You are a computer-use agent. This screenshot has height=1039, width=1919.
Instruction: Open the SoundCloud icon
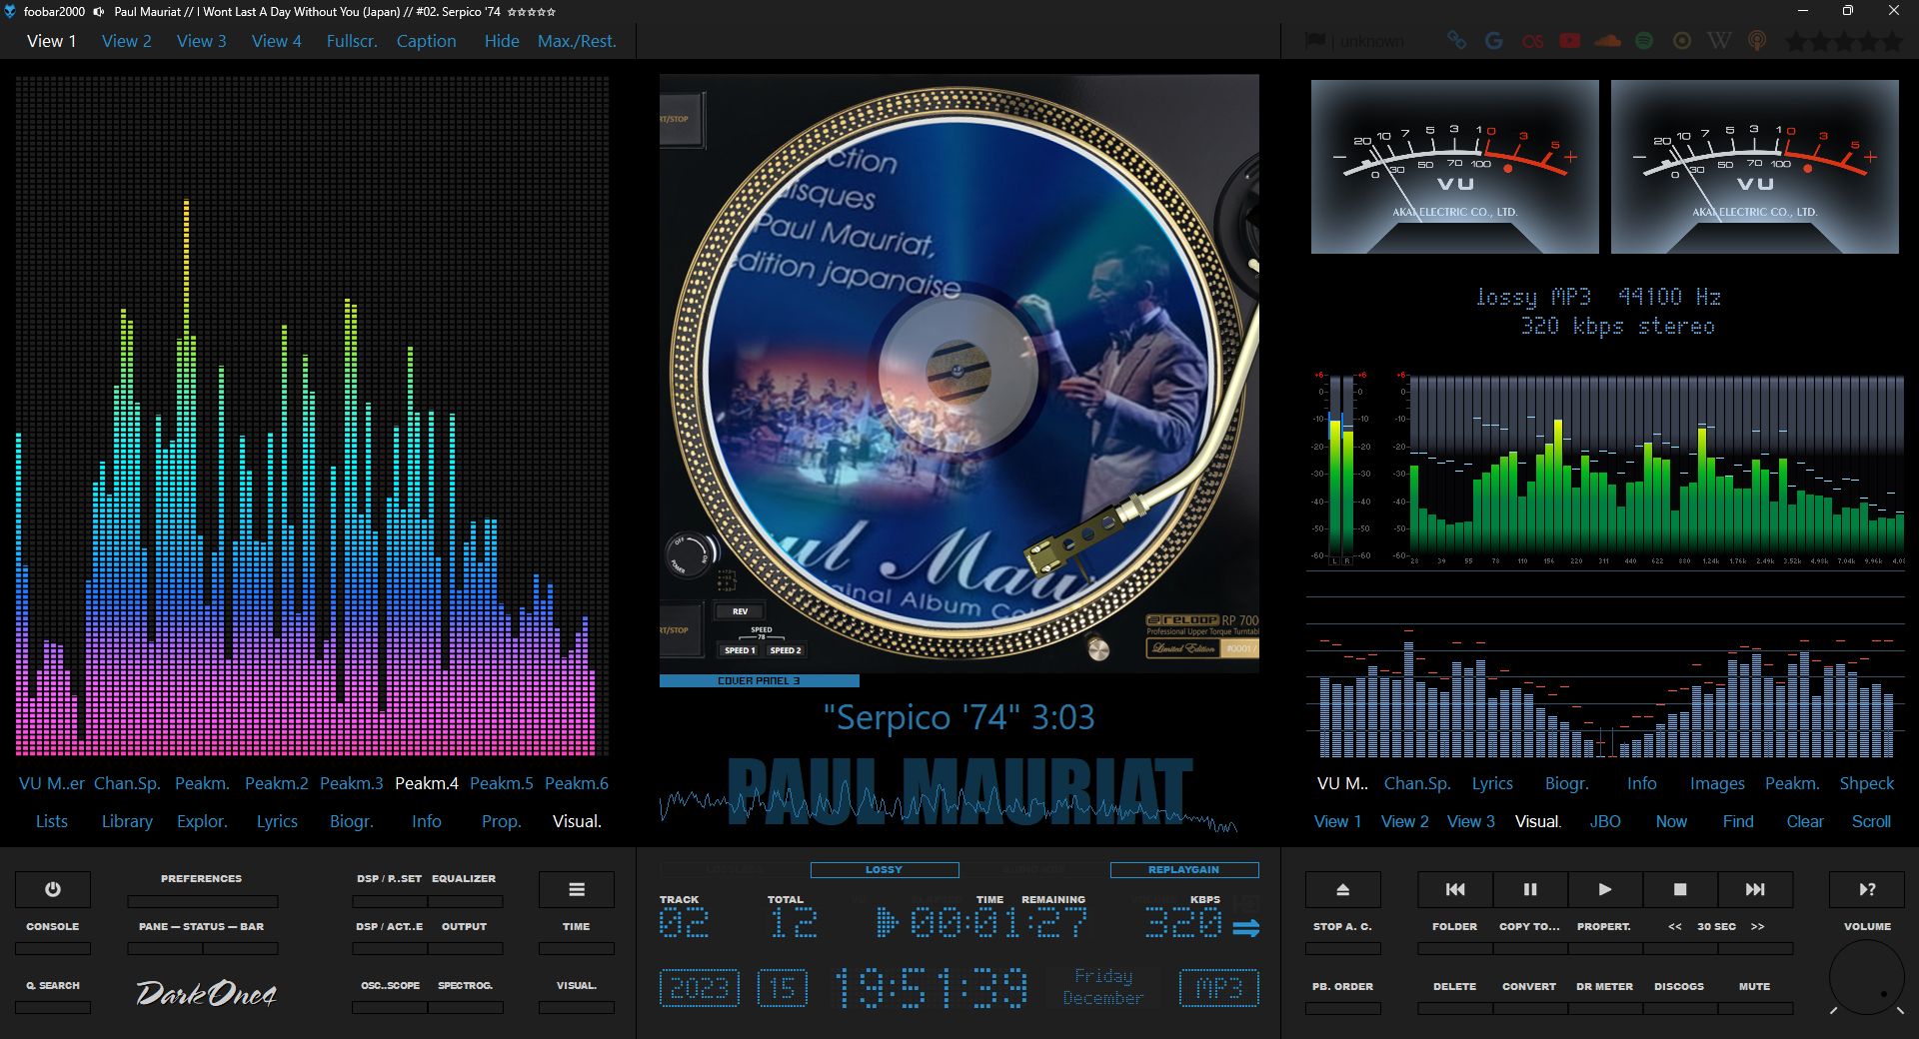click(x=1607, y=41)
